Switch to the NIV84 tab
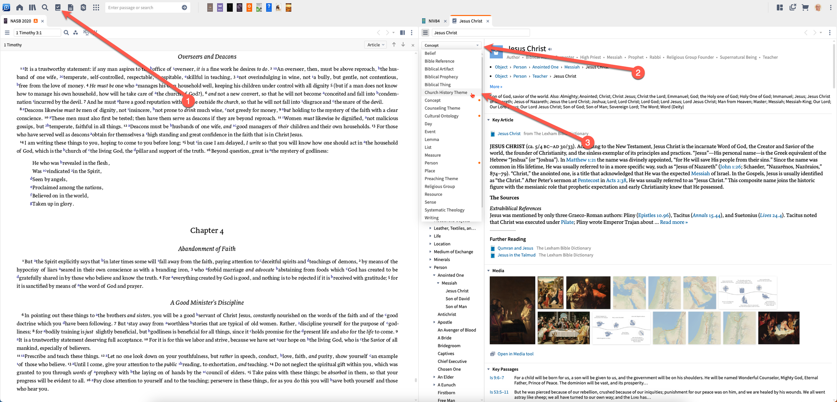Image resolution: width=837 pixels, height=402 pixels. tap(434, 21)
